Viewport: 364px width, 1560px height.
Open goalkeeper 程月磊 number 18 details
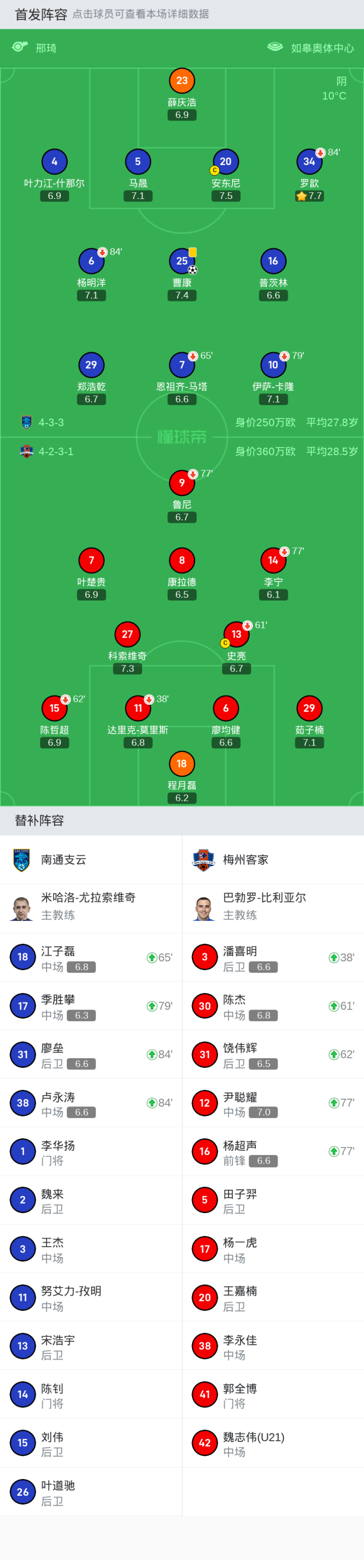182,764
